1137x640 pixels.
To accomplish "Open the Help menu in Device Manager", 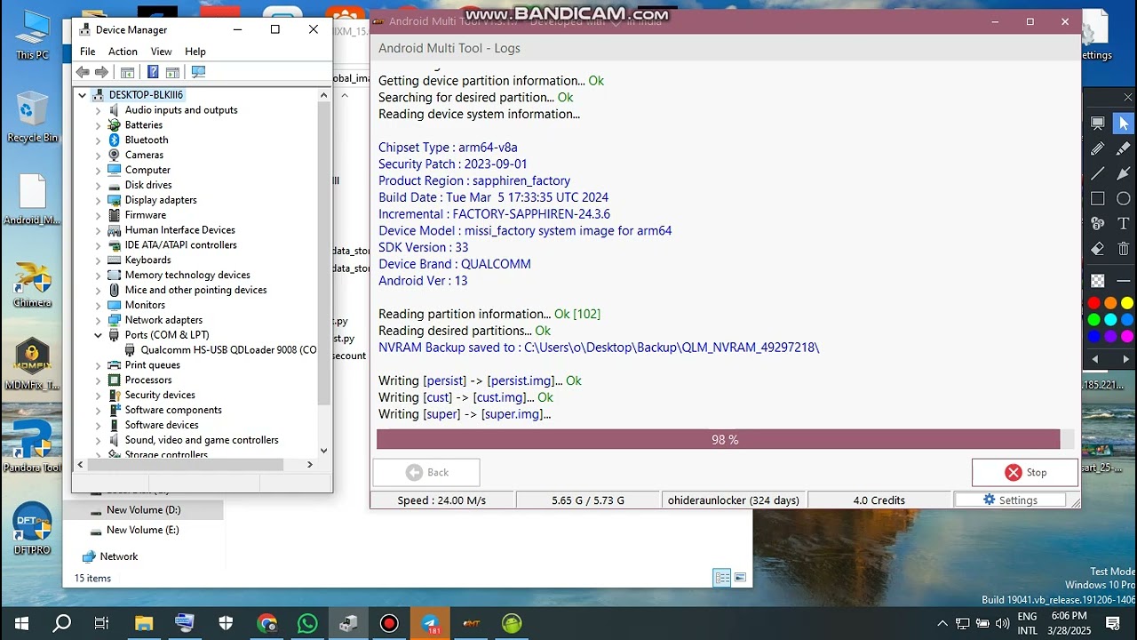I will pyautogui.click(x=195, y=52).
